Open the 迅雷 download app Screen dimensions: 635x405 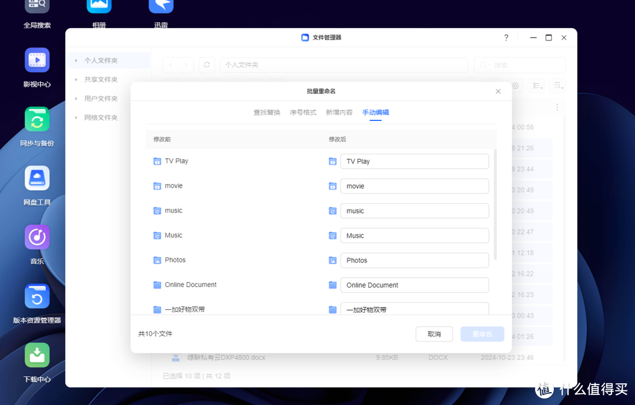coord(161,7)
